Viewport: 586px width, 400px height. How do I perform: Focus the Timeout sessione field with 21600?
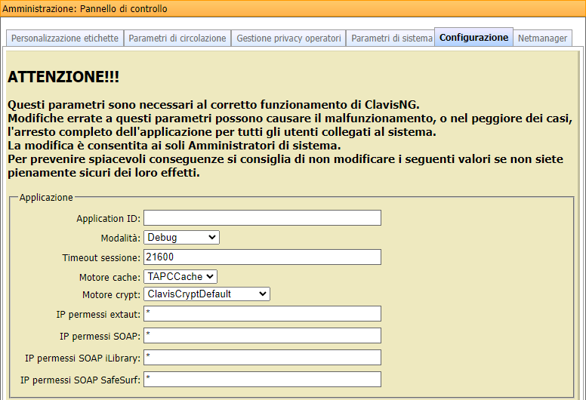click(262, 257)
